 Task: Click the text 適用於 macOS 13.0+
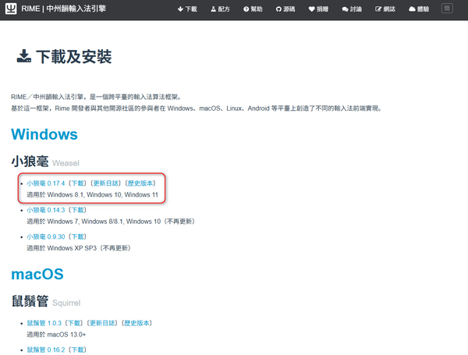coord(56,335)
